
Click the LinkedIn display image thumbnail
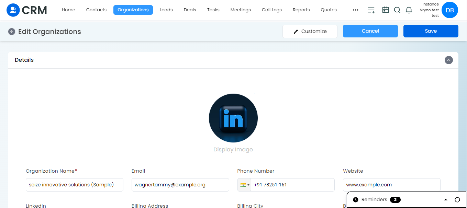click(x=233, y=118)
